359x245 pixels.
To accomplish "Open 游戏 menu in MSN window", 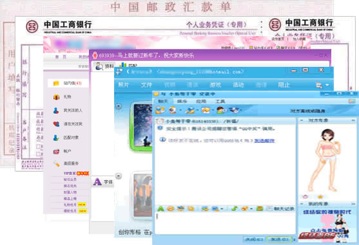I will [x=215, y=85].
